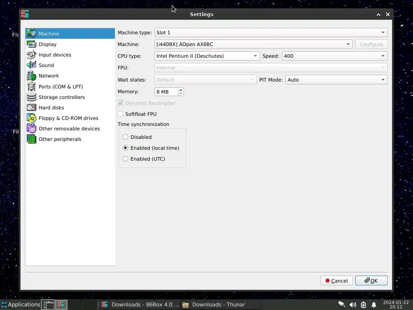
Task: Click the power manager battery icon
Action: 363,305
